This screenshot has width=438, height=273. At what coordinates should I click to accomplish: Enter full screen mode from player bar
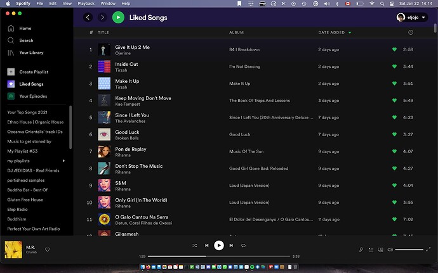coord(428,250)
